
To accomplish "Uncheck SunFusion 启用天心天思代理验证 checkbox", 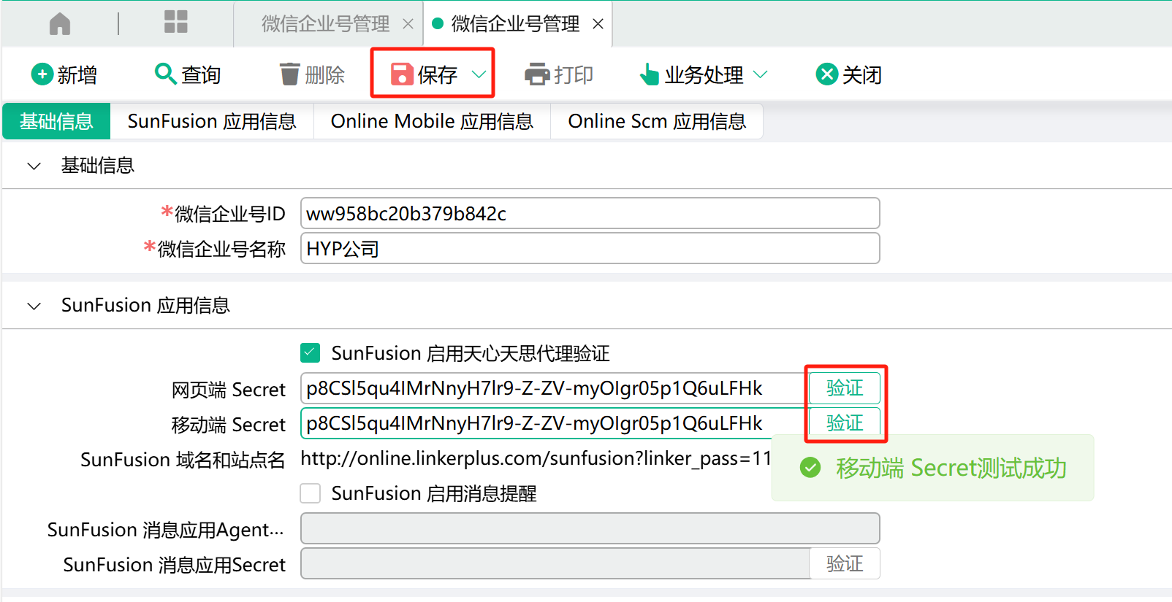I will (x=311, y=353).
